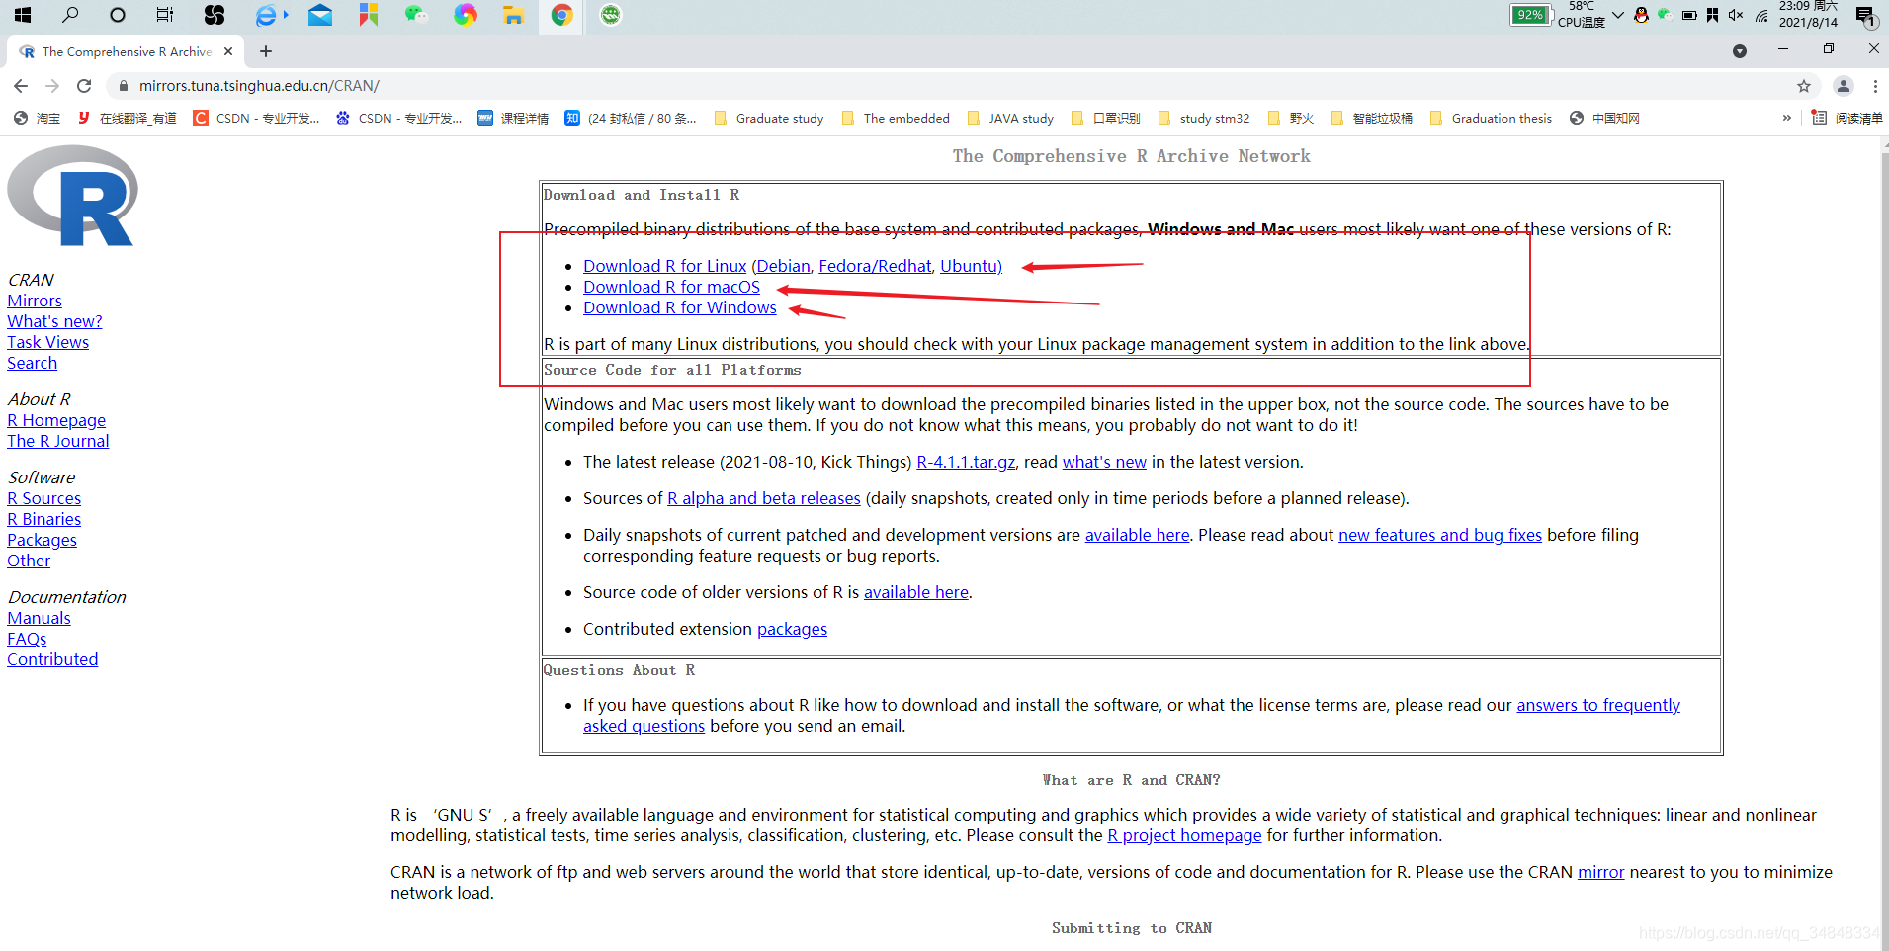Open the 淘宝 bookmark
Image resolution: width=1889 pixels, height=951 pixels.
(38, 118)
